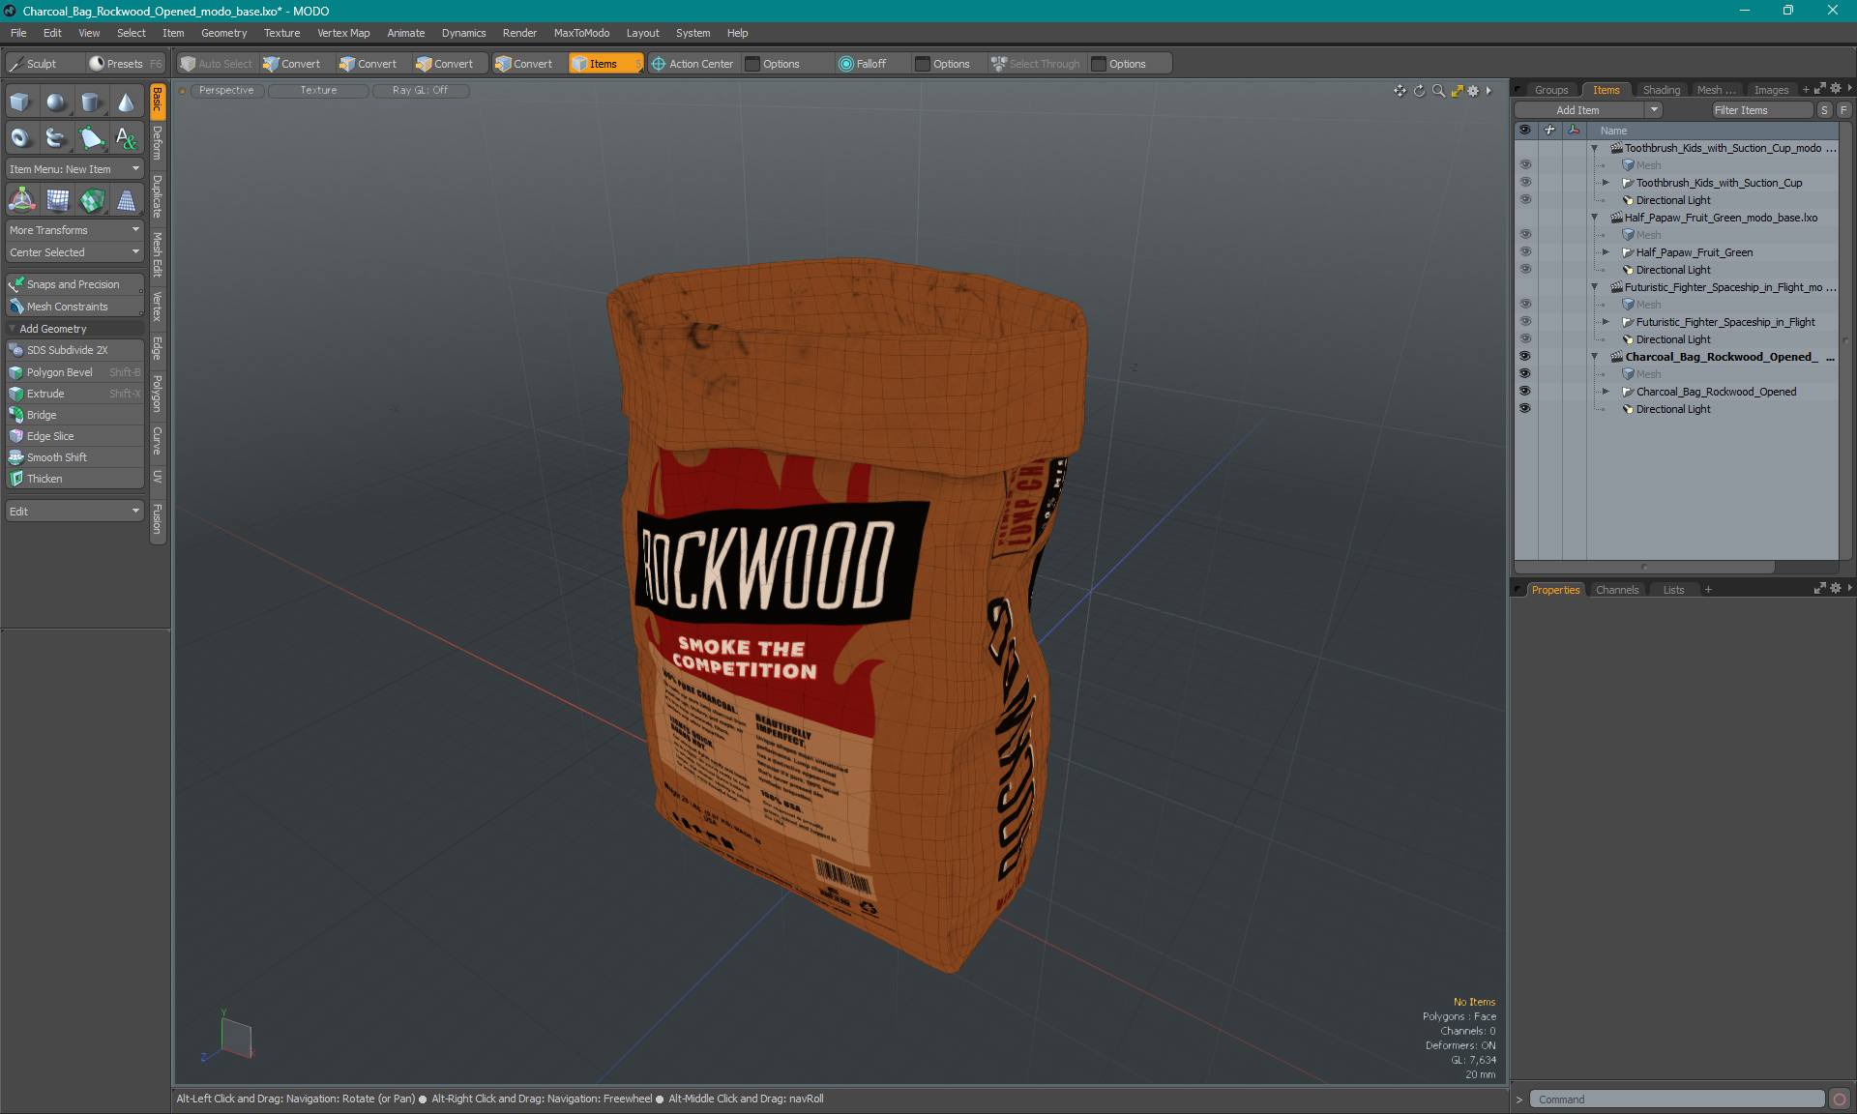Open the Vertex Map menu
The image size is (1857, 1114).
point(343,33)
